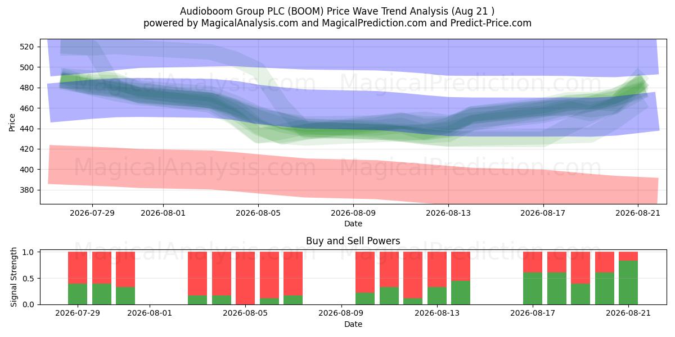Click 2026-08-21 date tick under Buy and Sell Powers
Image resolution: width=675 pixels, height=337 pixels.
(628, 313)
